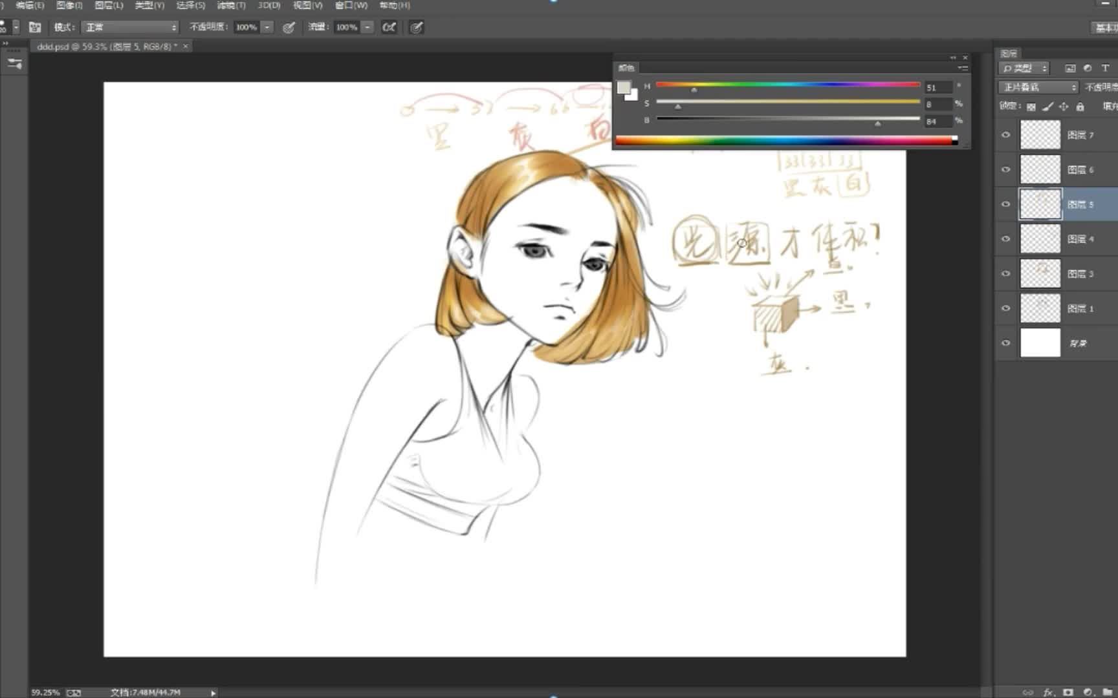The width and height of the screenshot is (1118, 698).
Task: Click the saturation S slider track
Action: [x=788, y=101]
